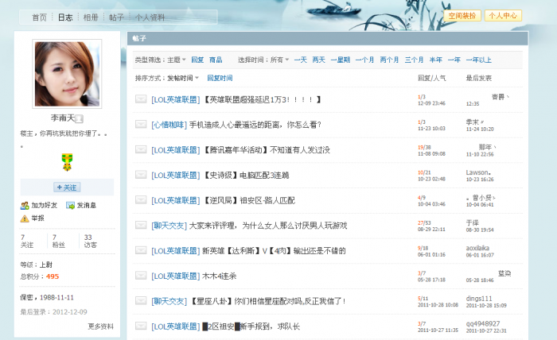
Task: Open envelope icon for 腾讯嘉年华活动 post
Action: (141, 149)
